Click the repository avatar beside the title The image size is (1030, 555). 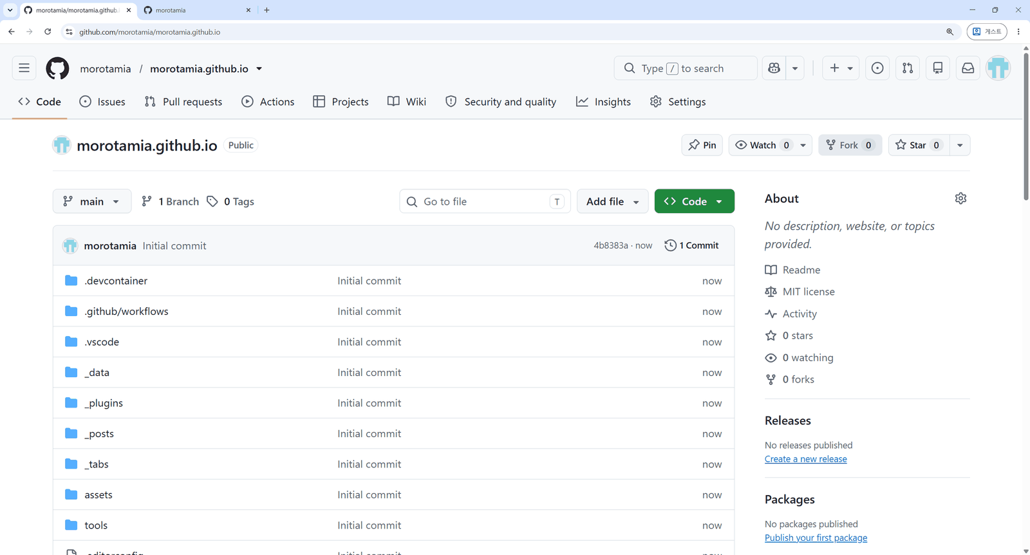click(62, 145)
